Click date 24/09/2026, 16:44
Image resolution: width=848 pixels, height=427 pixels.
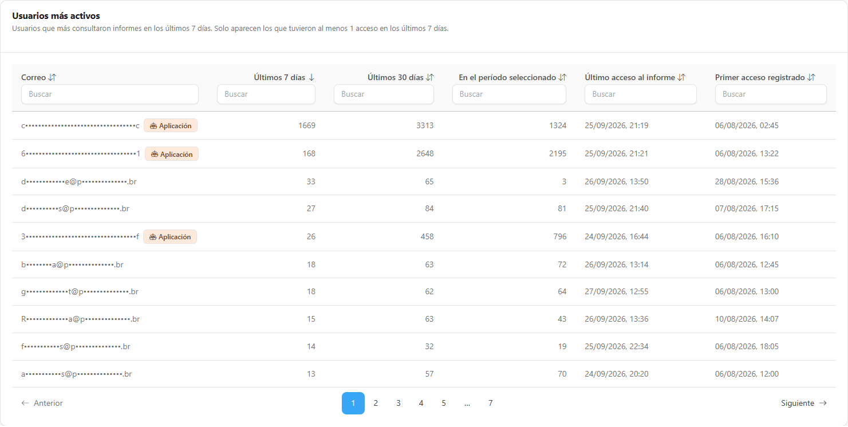pyautogui.click(x=617, y=236)
